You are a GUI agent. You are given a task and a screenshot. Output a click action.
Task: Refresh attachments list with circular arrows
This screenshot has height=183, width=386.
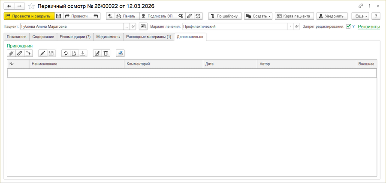(x=66, y=53)
